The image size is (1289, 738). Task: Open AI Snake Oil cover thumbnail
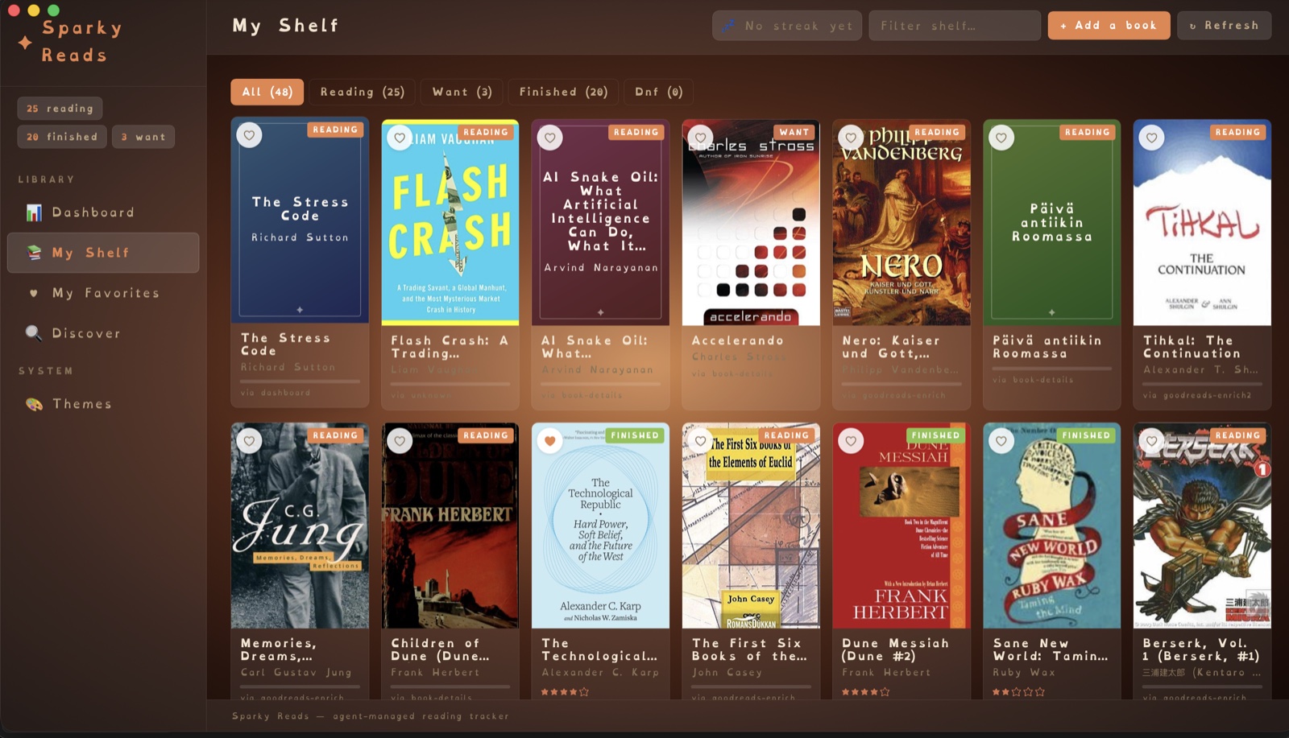click(600, 223)
